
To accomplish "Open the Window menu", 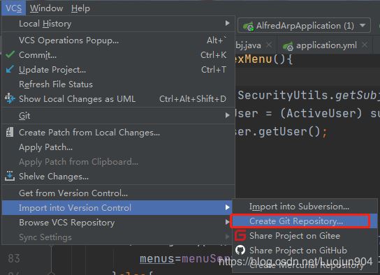I will [x=46, y=8].
